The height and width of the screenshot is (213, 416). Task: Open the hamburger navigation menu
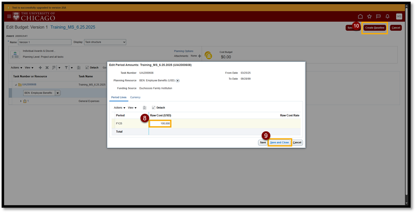(x=9, y=16)
